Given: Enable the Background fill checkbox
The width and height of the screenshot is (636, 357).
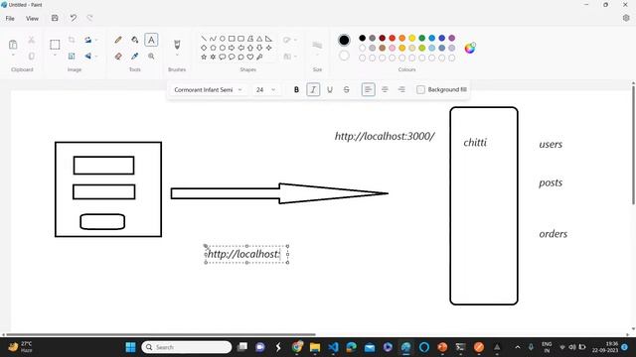Looking at the screenshot, I should (420, 89).
